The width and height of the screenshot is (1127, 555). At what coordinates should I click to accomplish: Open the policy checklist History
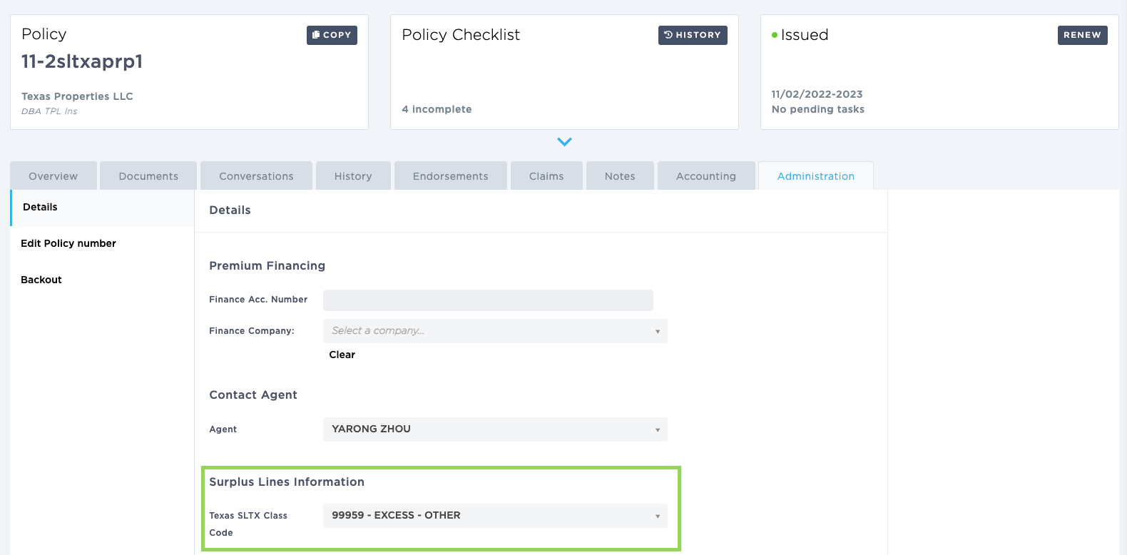coord(692,35)
